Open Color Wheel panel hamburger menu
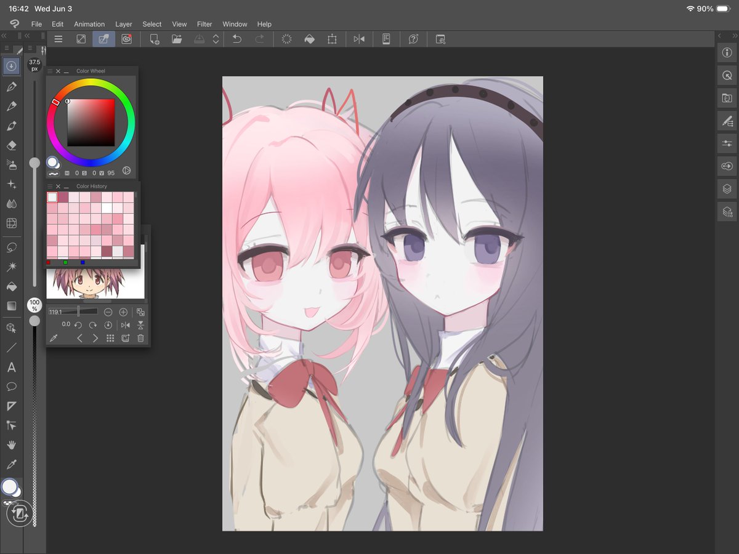739x554 pixels. (x=50, y=71)
